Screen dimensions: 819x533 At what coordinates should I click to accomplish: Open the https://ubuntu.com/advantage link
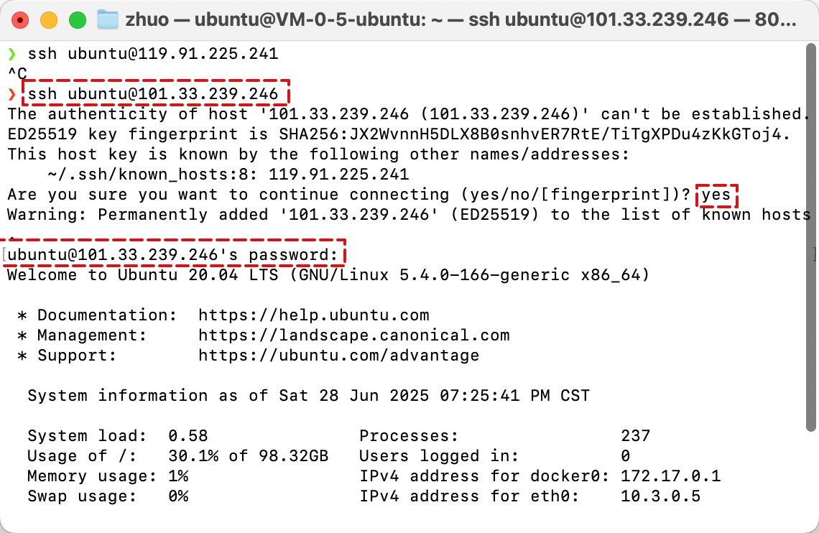point(338,356)
